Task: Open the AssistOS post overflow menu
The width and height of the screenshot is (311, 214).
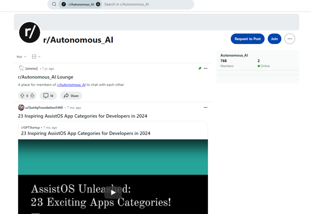Action: [206, 107]
